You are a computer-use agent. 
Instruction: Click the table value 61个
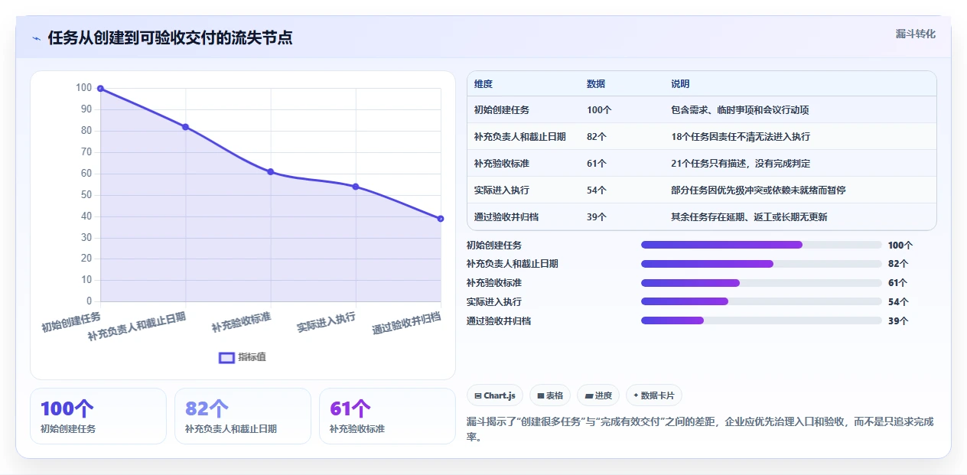pos(597,164)
